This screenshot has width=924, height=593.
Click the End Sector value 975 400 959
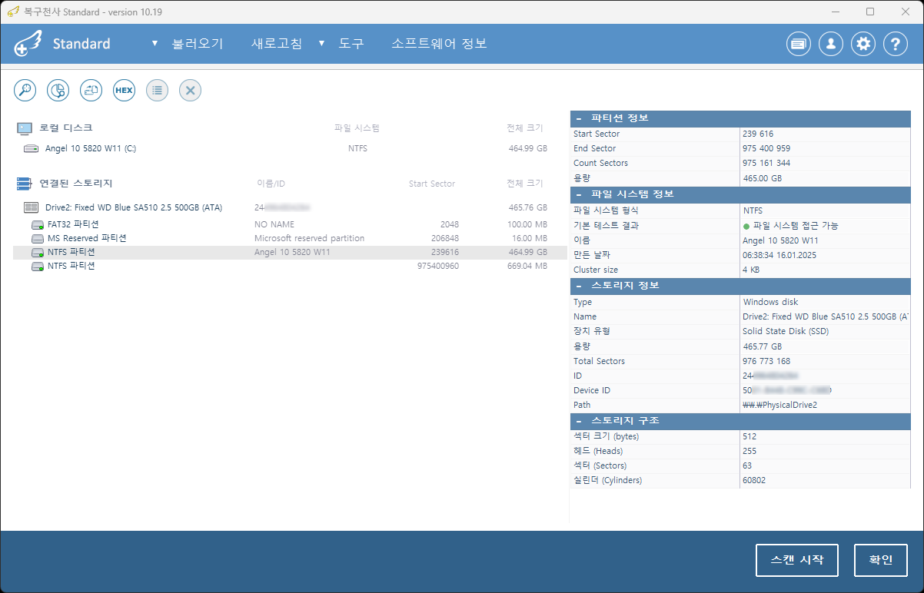point(766,148)
